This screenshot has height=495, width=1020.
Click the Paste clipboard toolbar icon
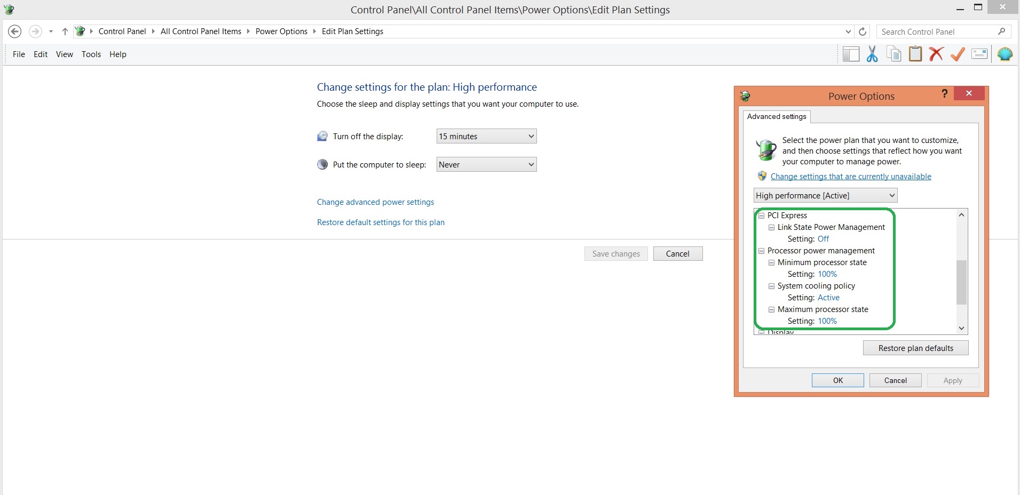915,54
